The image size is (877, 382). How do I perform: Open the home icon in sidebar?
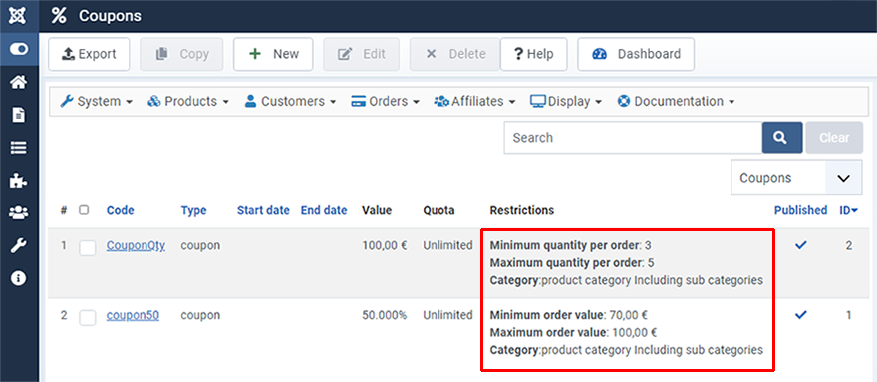click(x=19, y=83)
